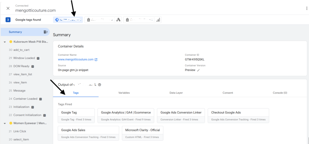Switch to the Variables tab
The image size is (309, 144).
pos(124,93)
